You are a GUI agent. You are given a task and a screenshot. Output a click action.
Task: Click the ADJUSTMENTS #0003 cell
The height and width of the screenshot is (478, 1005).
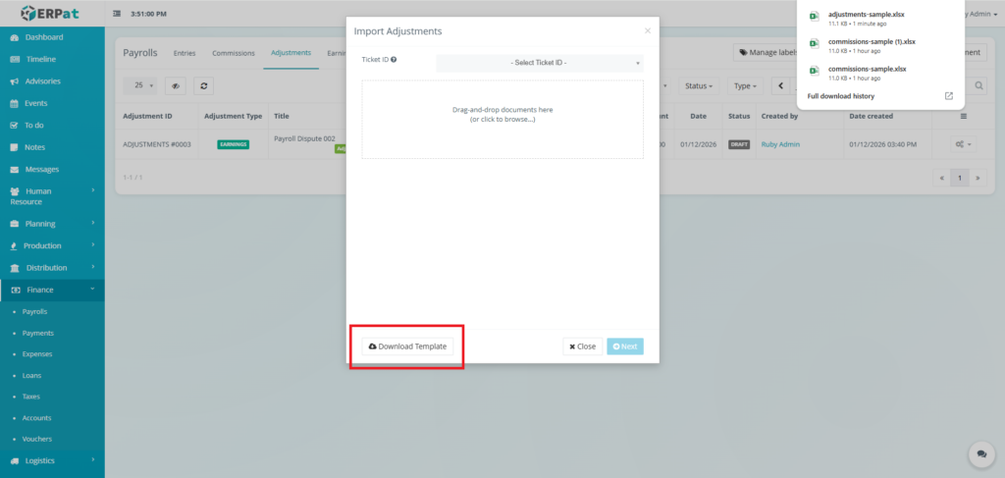pyautogui.click(x=157, y=144)
